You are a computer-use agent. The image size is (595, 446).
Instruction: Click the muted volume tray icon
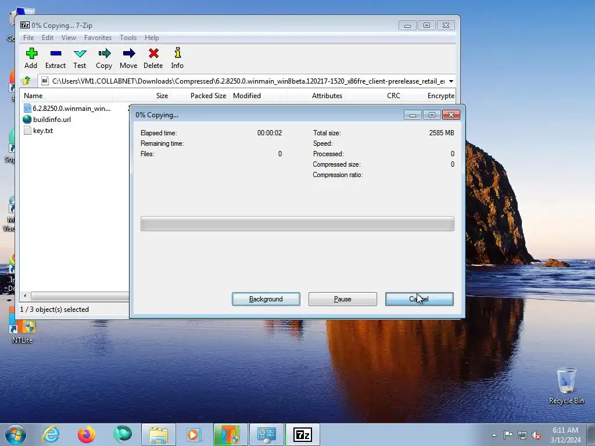coord(536,435)
